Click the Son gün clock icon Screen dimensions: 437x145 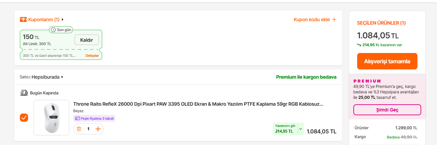coord(53,30)
